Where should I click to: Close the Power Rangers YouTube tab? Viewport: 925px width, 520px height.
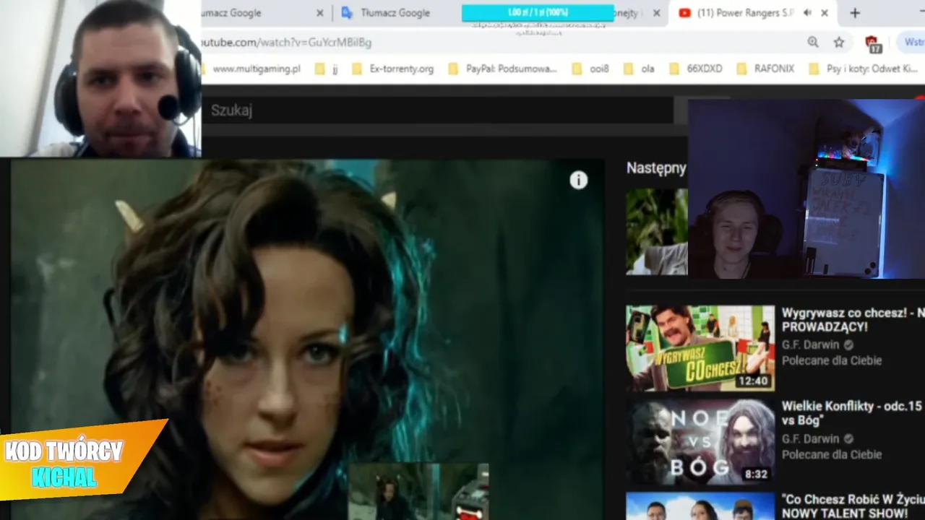point(825,13)
